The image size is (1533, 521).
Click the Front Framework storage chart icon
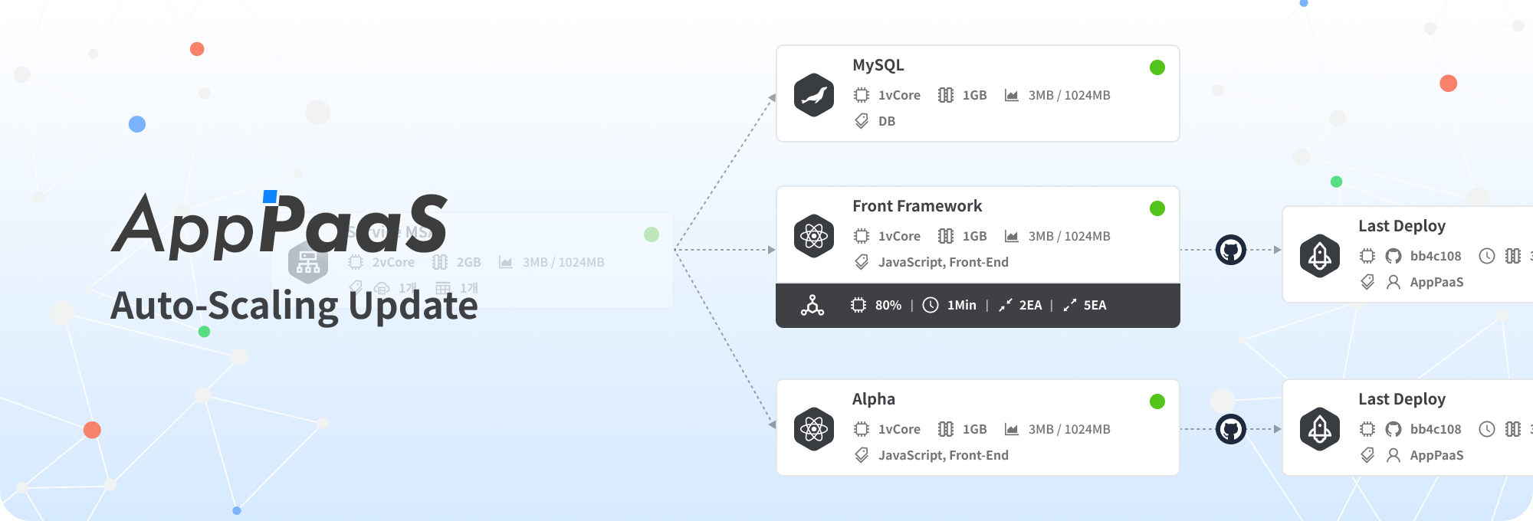1012,236
